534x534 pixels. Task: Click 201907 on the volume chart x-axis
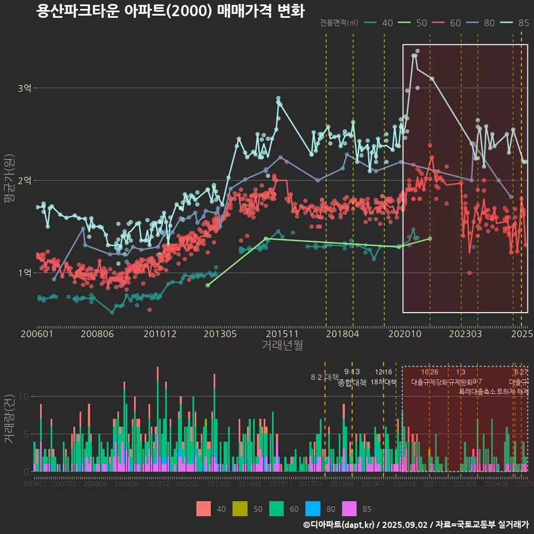(x=373, y=483)
